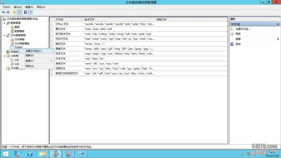The image size is (281, 158).
Task: Select the 压缩文件 file group row
Action: [138, 68]
